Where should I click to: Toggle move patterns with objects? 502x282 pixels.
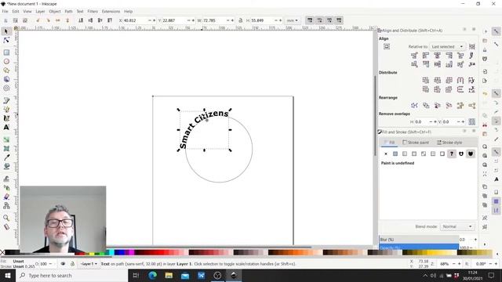pos(339,20)
